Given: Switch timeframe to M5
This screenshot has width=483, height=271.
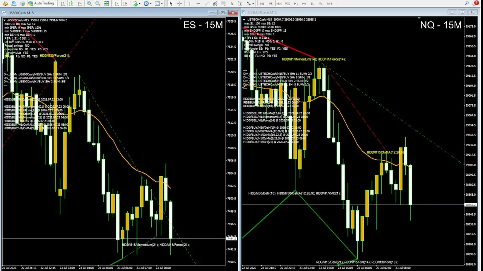Looking at the screenshot, I should (270, 3).
